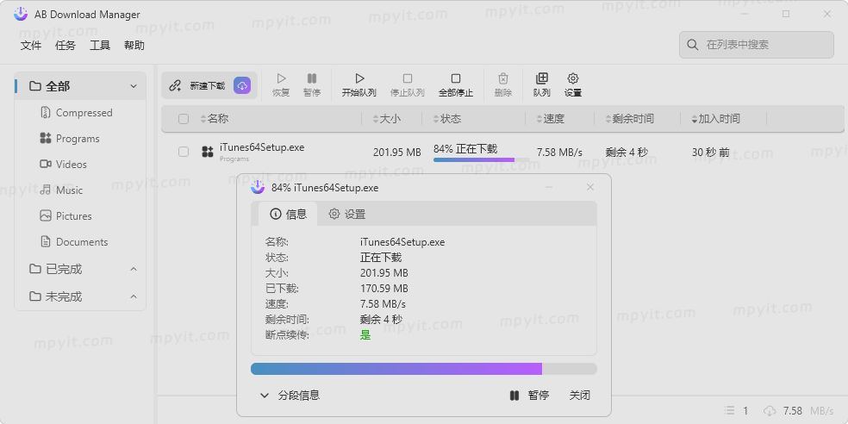Minimize the download progress dialog
Image resolution: width=848 pixels, height=424 pixels.
(x=549, y=187)
